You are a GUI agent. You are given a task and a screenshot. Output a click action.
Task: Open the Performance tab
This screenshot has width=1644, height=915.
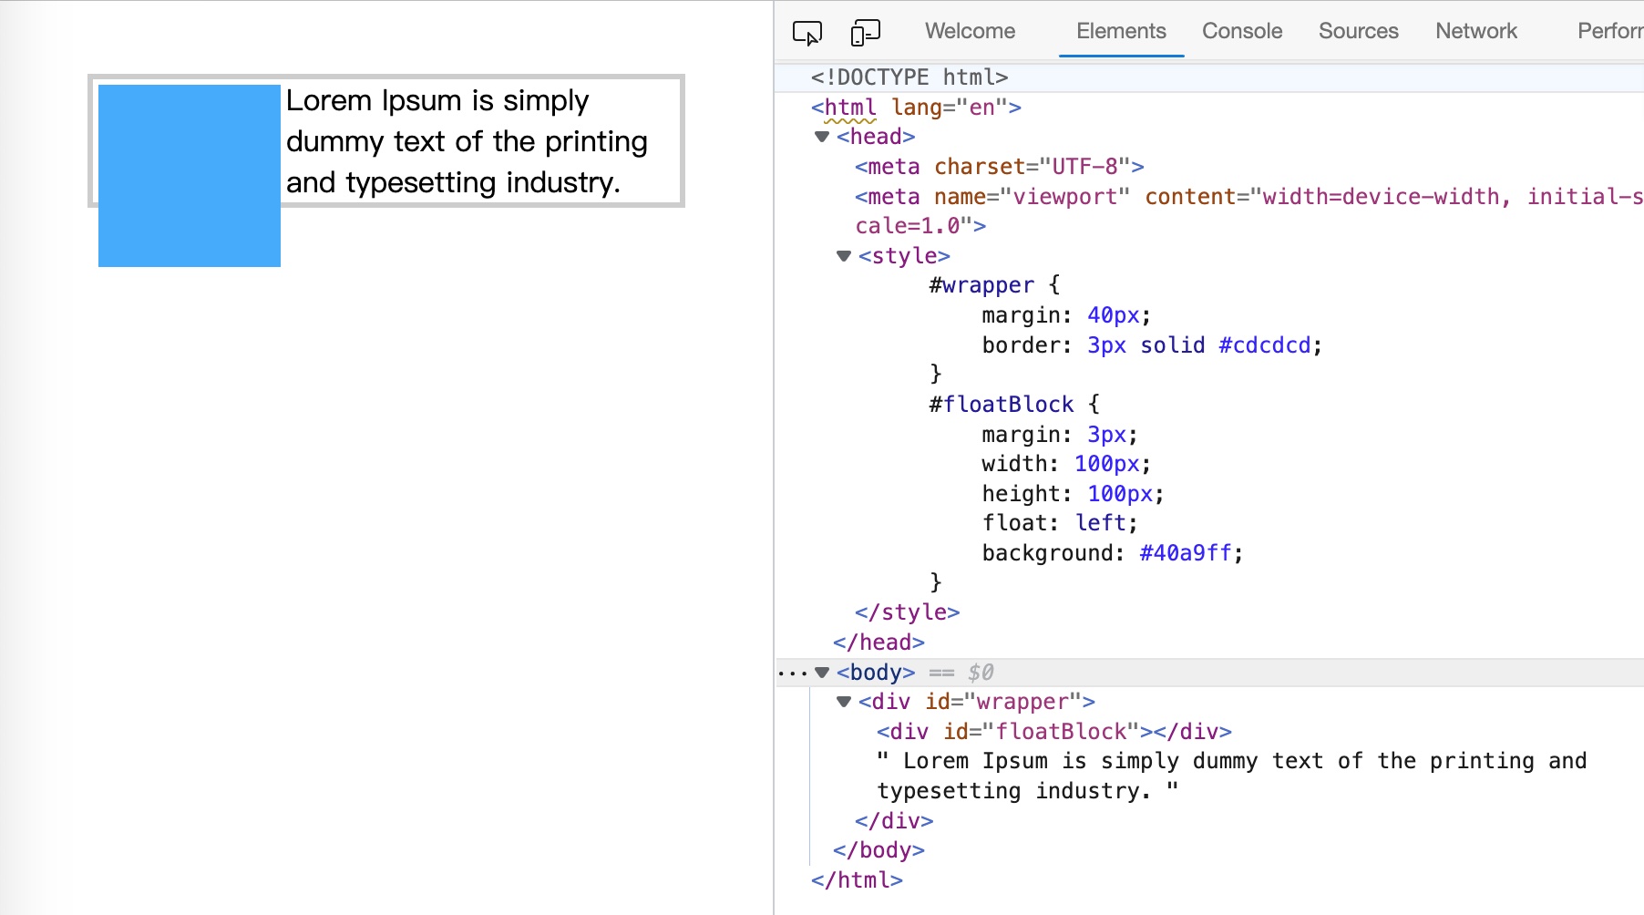[1609, 31]
